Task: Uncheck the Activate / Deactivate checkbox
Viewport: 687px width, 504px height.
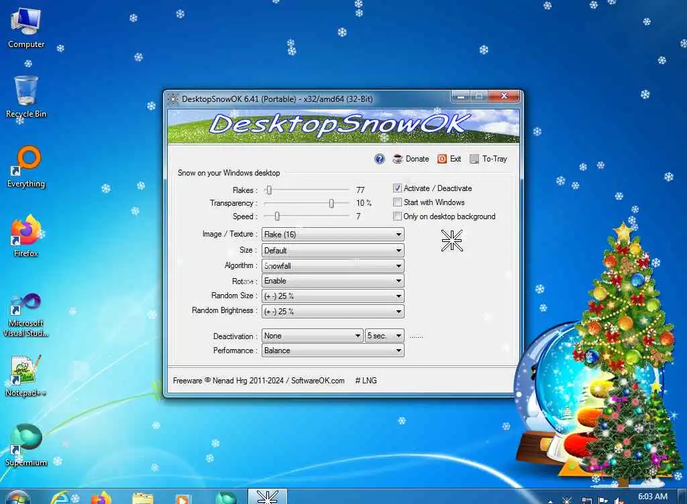Action: pos(397,188)
